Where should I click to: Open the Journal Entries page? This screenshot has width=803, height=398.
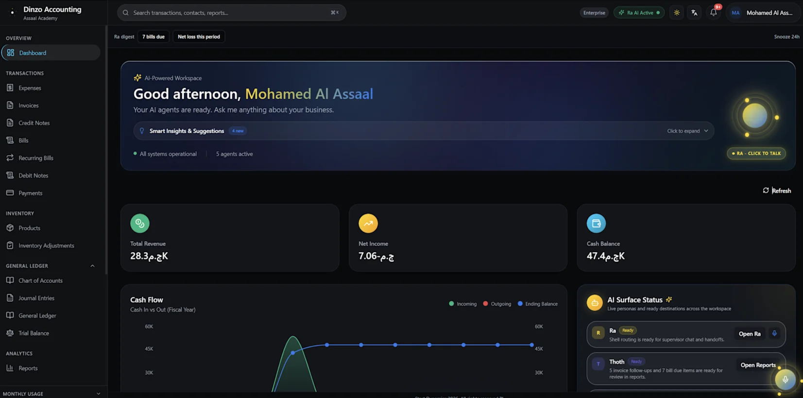(x=36, y=298)
